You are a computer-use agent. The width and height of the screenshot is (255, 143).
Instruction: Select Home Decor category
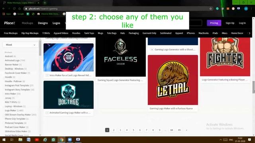click(x=237, y=33)
